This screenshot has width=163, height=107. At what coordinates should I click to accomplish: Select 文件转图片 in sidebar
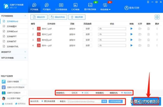tap(14, 26)
